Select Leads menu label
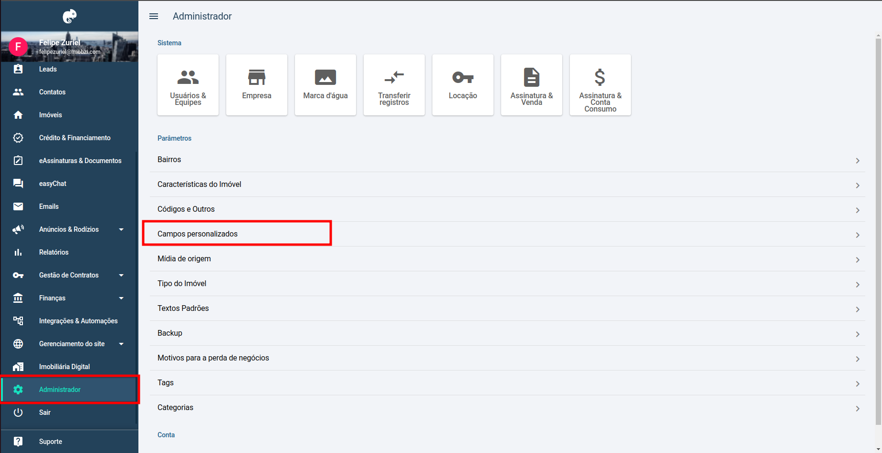 point(48,69)
